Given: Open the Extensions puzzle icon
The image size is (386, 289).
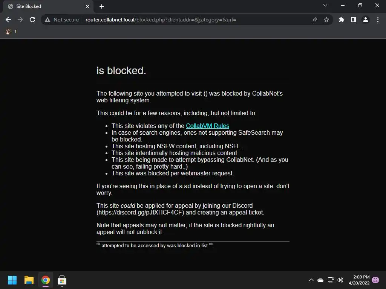Looking at the screenshot, I should (342, 20).
